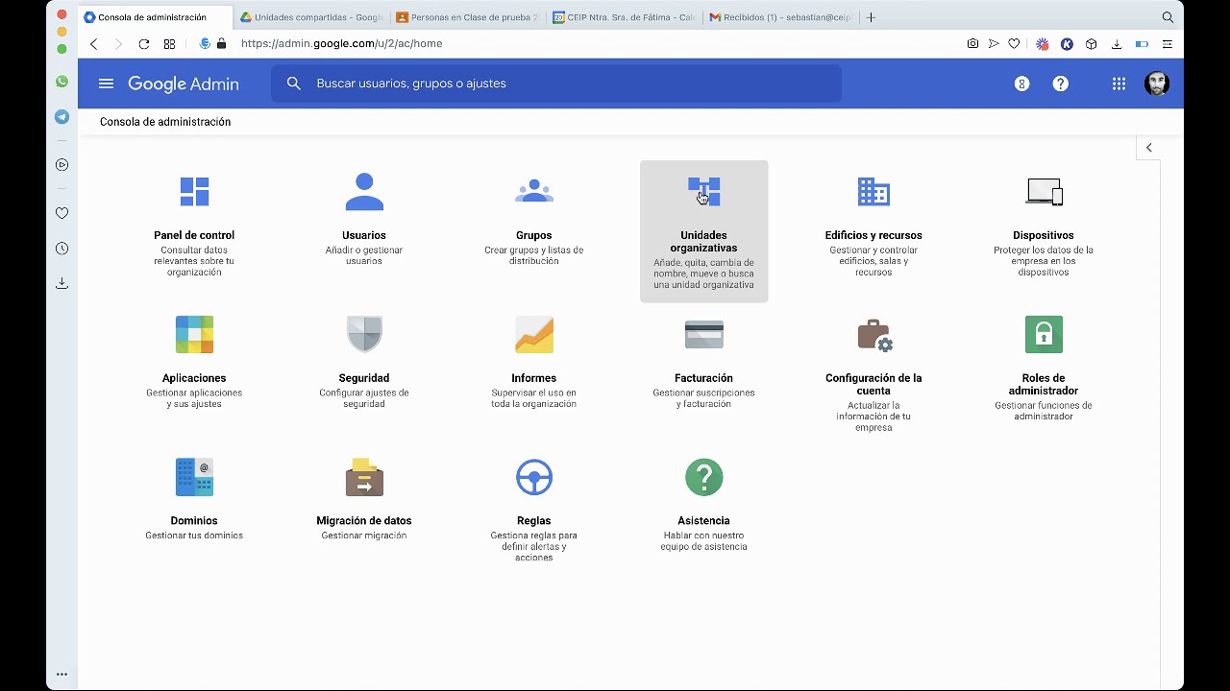Open history clock in browser sidebar
The image size is (1230, 691).
coord(61,249)
